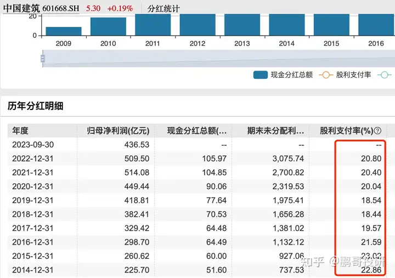Click cash dividend value 60.00
Viewport: 395px width, 278px height.
click(216, 256)
